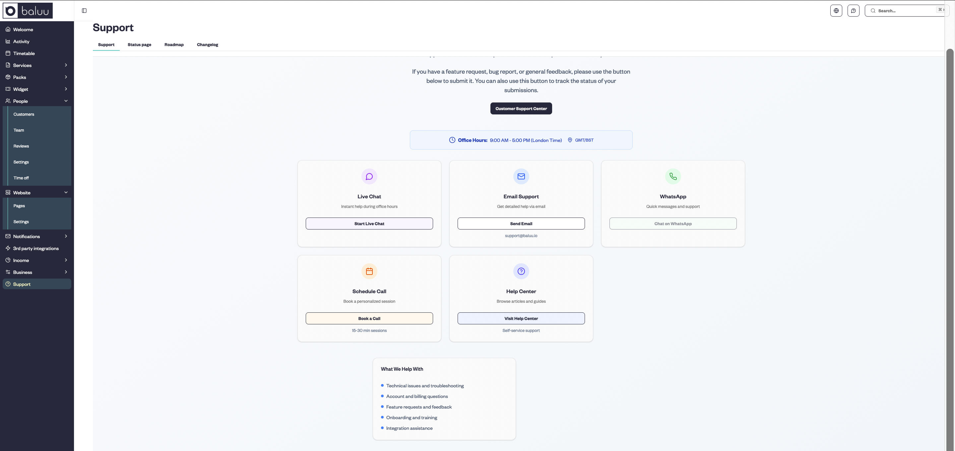Open the Changelog tab

(207, 45)
